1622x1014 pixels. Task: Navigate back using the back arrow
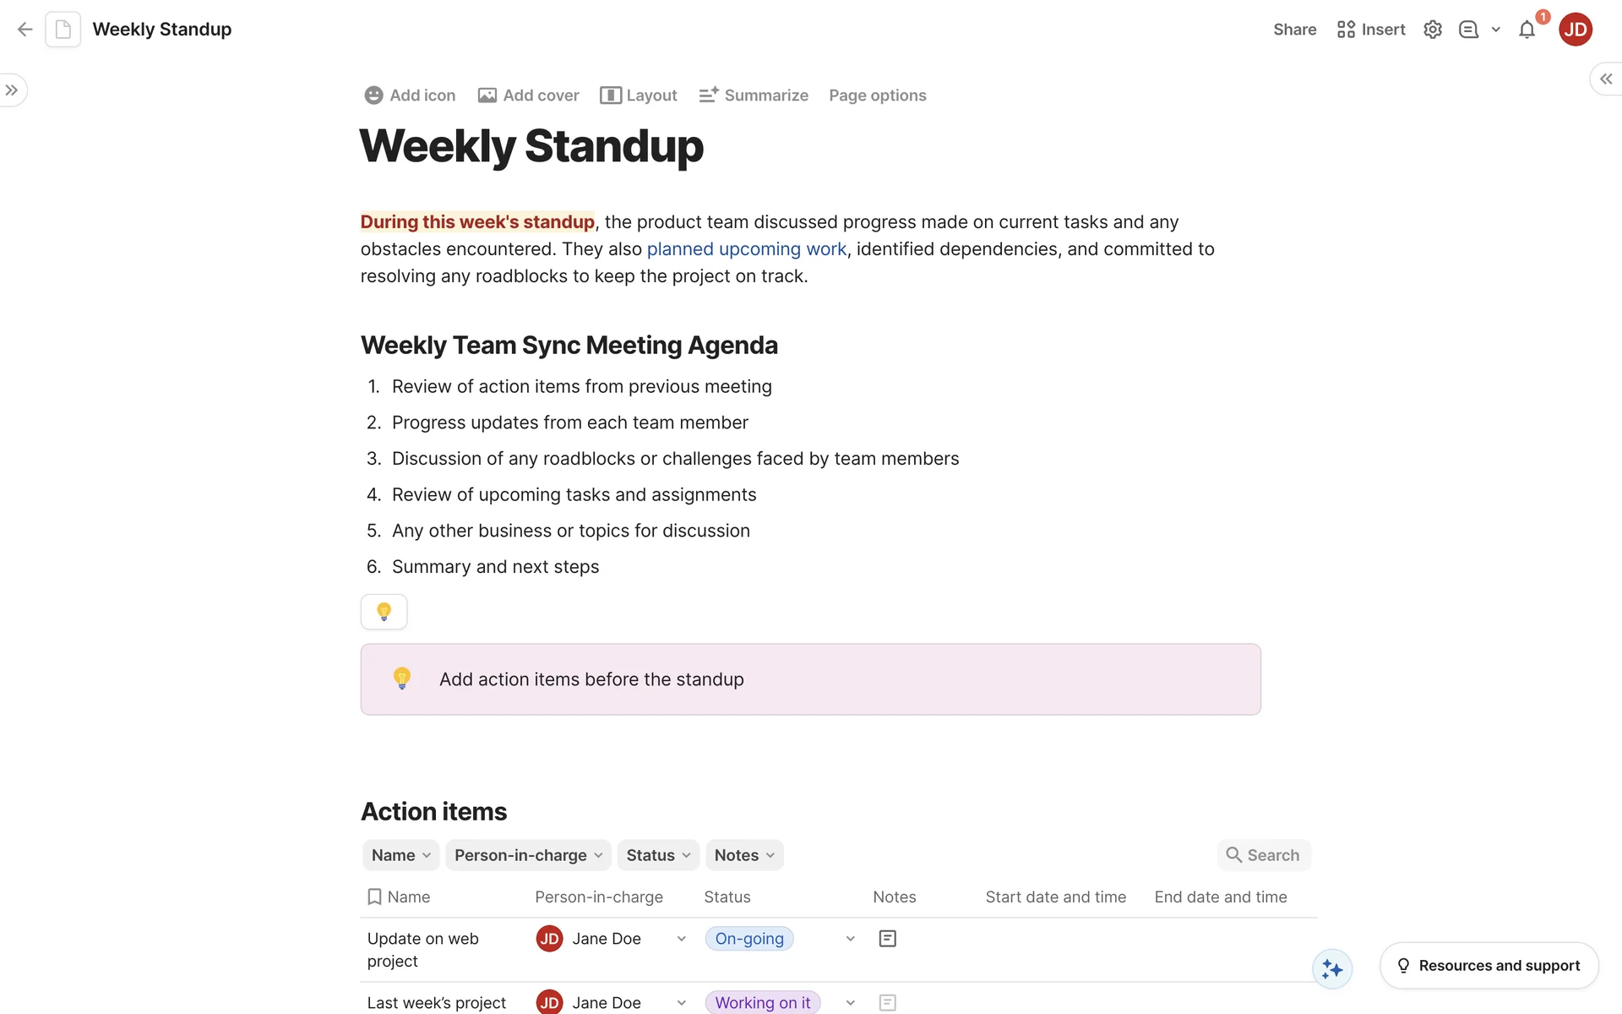click(24, 29)
